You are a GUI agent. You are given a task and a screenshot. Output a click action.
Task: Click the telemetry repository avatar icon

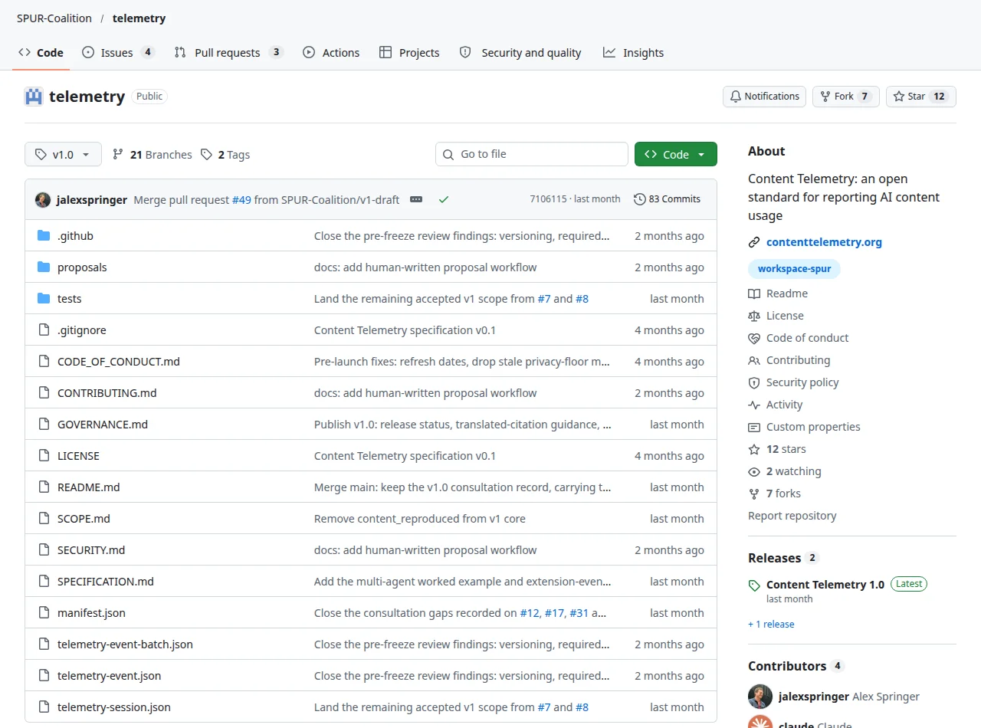34,97
